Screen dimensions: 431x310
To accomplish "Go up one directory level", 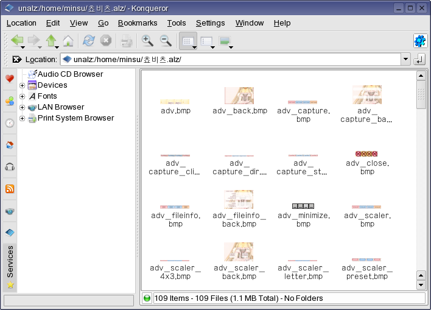I will pos(51,41).
